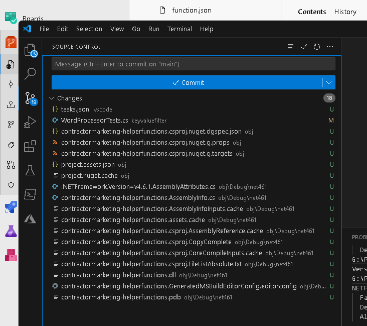Open the View menu
The height and width of the screenshot is (326, 367).
tap(117, 29)
